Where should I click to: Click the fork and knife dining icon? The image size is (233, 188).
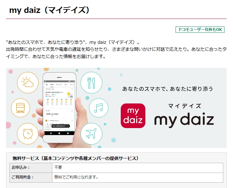pos(91,83)
